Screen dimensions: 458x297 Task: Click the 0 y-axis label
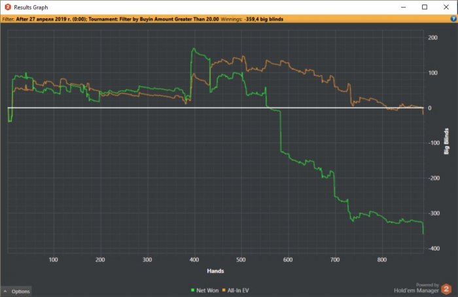pyautogui.click(x=430, y=108)
